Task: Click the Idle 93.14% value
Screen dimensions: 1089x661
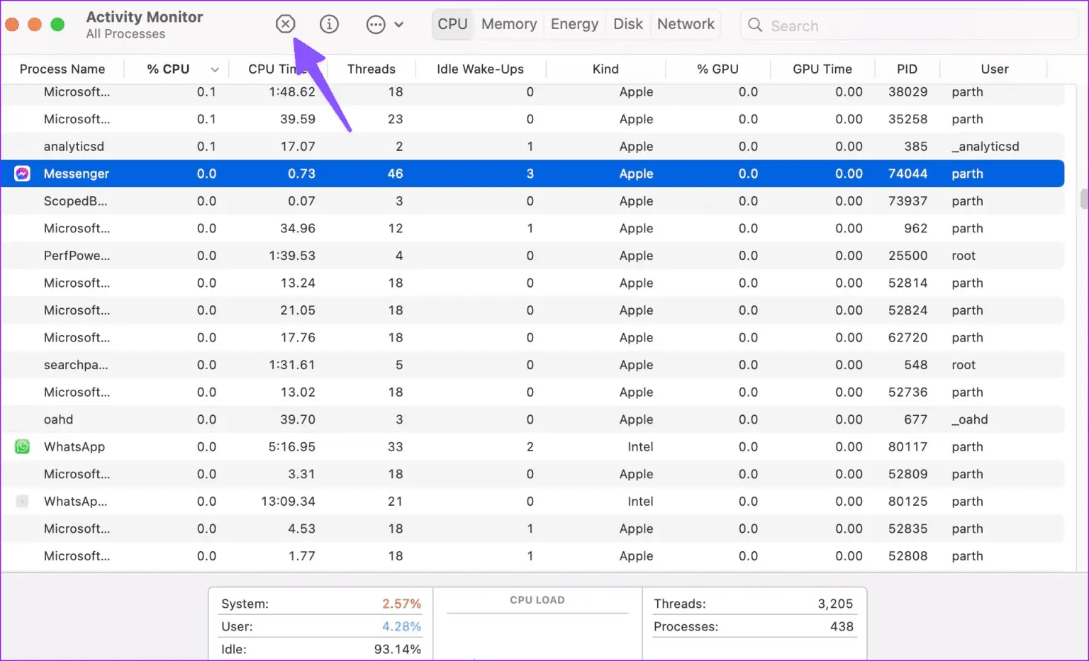Action: point(397,649)
